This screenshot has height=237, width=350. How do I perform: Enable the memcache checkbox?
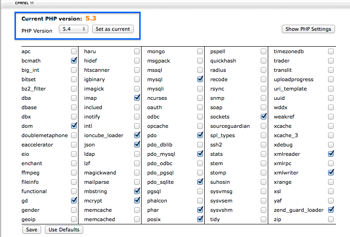coord(137,210)
